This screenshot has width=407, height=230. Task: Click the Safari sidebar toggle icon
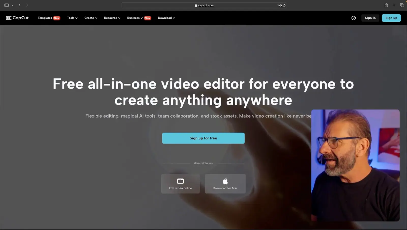point(7,5)
